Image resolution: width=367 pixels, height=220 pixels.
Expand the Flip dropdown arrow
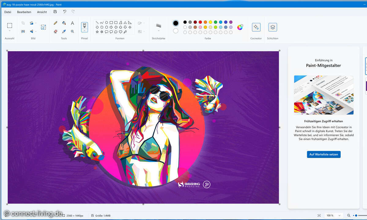coord(36,31)
